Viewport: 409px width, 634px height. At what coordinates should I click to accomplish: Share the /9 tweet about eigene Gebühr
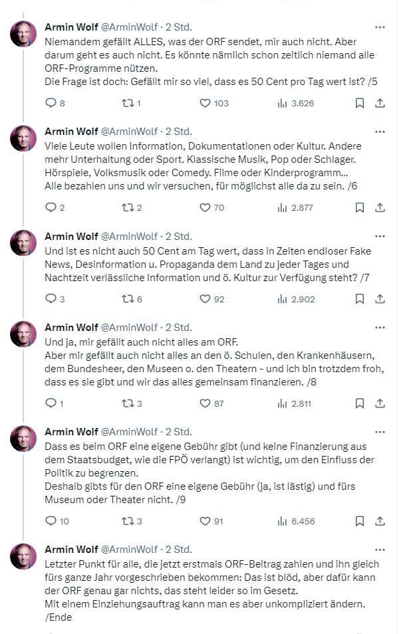click(x=380, y=521)
